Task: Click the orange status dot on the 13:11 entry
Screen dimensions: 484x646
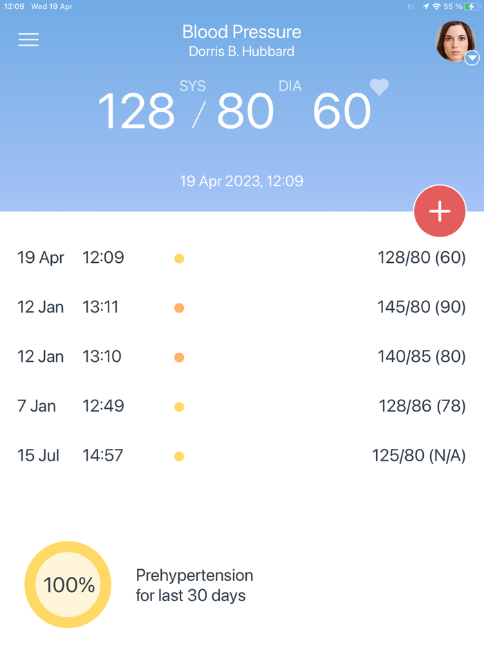Action: (179, 307)
